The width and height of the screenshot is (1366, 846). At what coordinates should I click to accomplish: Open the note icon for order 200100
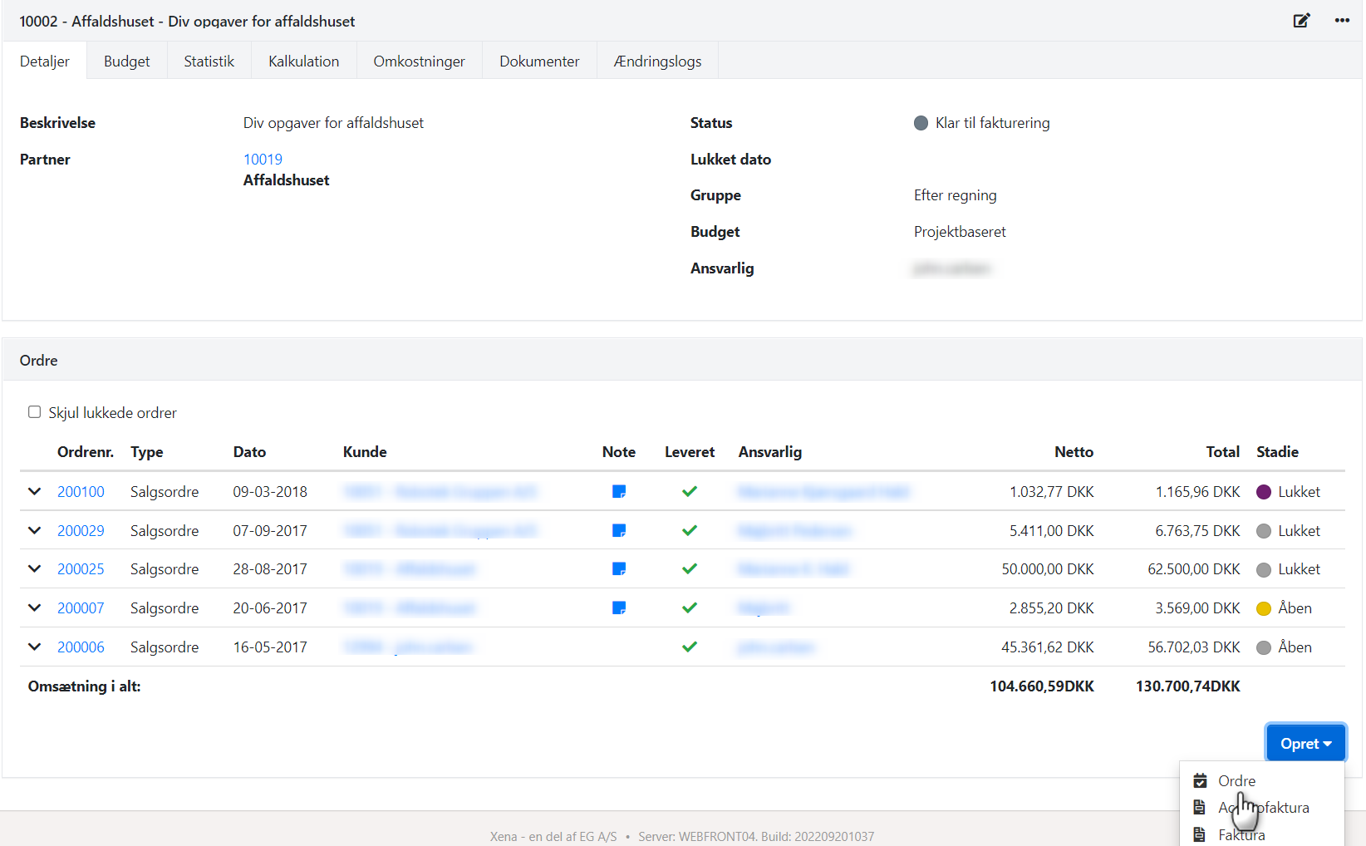point(619,492)
